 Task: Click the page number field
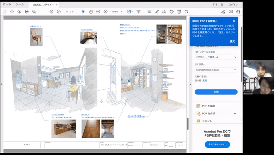tap(67, 12)
